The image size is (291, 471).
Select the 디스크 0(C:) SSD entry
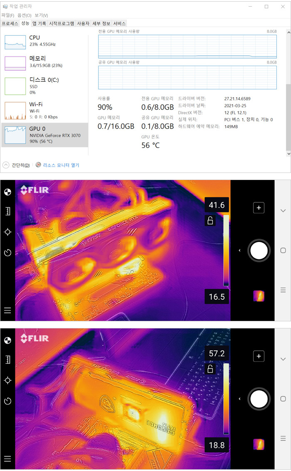point(45,86)
